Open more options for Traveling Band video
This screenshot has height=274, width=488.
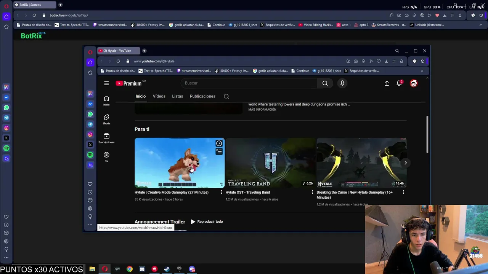tap(313, 192)
